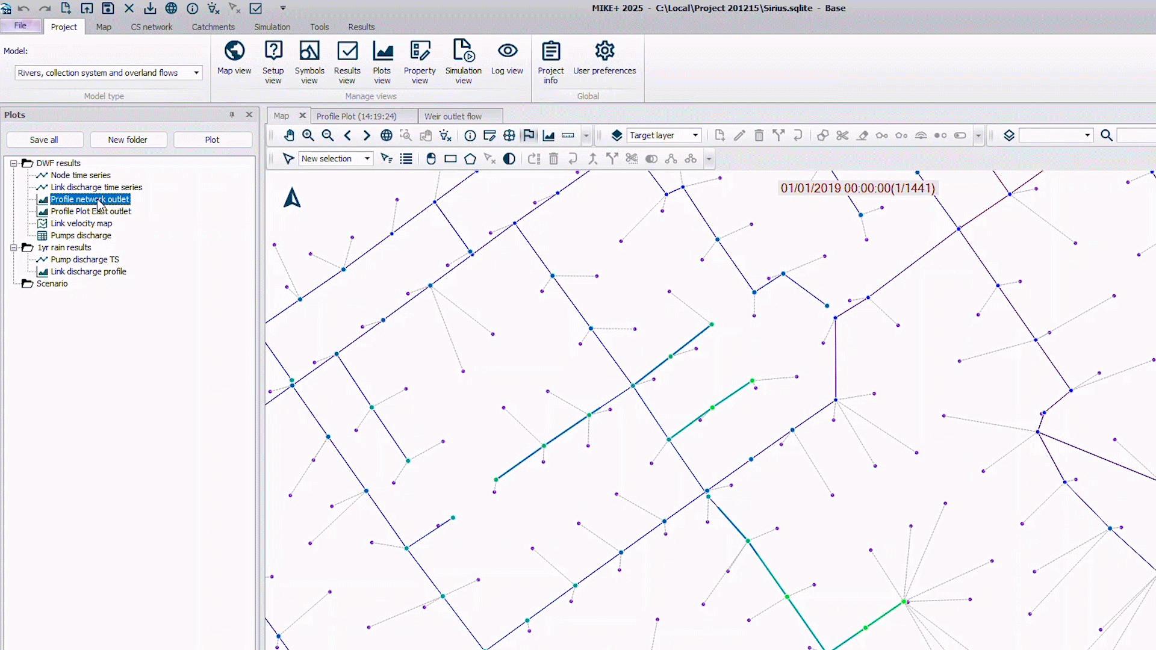
Task: Zoom to full extent with the globe icon
Action: 387,135
